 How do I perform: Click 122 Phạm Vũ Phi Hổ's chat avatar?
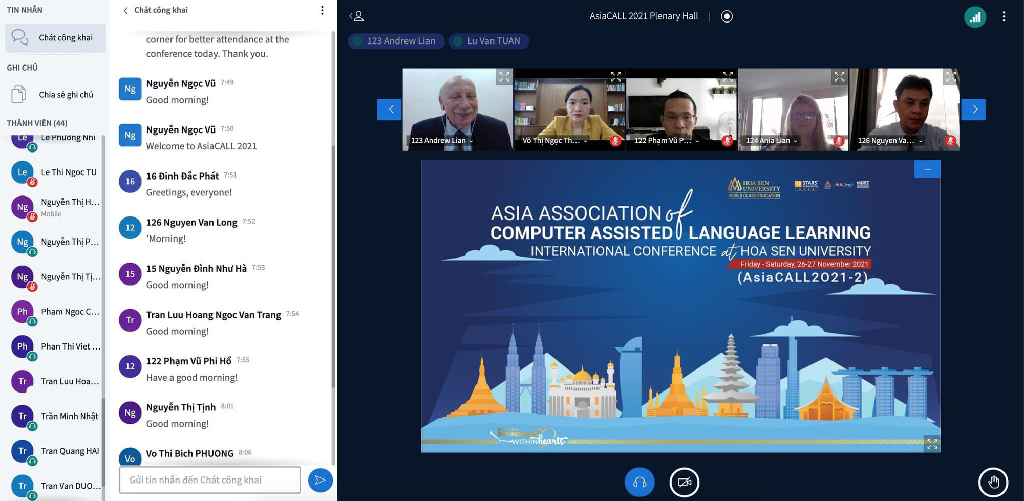click(130, 366)
